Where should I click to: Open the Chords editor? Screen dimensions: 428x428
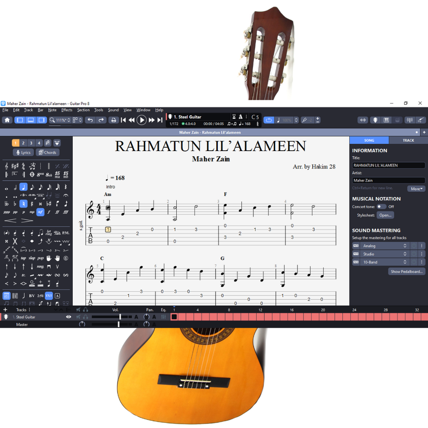pos(48,153)
